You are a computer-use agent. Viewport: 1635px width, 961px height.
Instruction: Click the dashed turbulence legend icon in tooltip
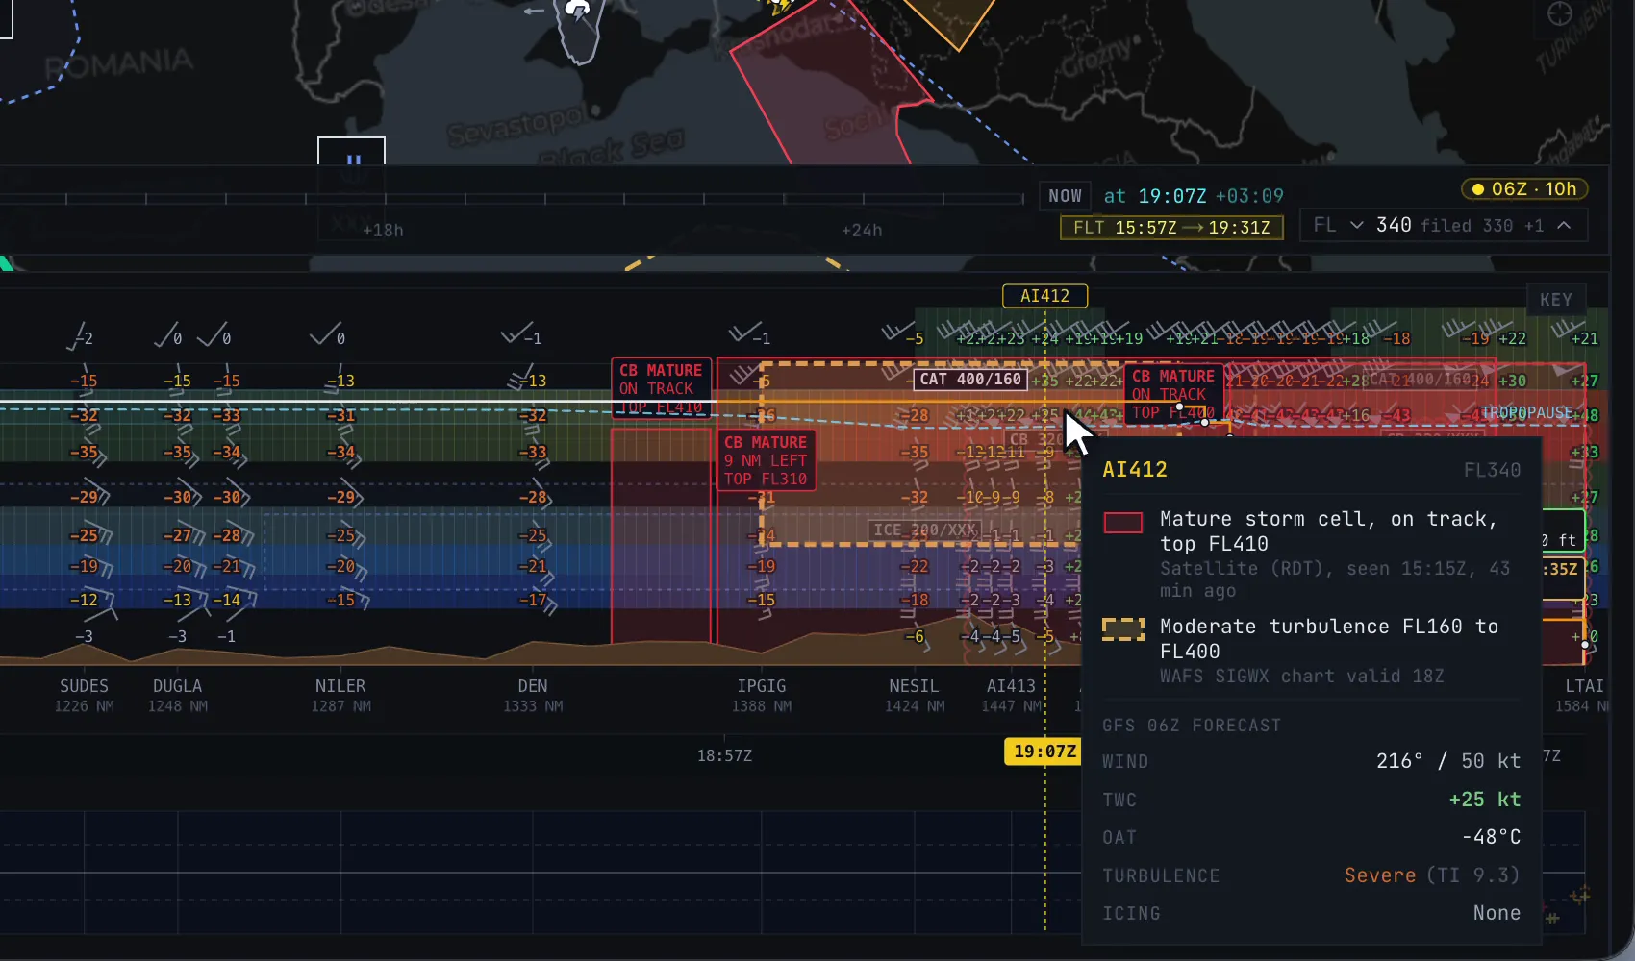(1123, 629)
